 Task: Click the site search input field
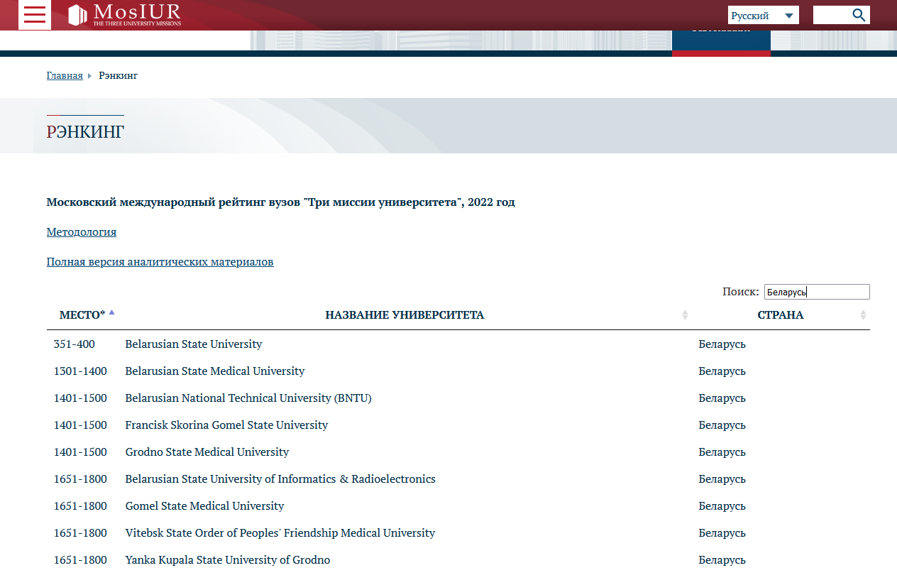(832, 15)
